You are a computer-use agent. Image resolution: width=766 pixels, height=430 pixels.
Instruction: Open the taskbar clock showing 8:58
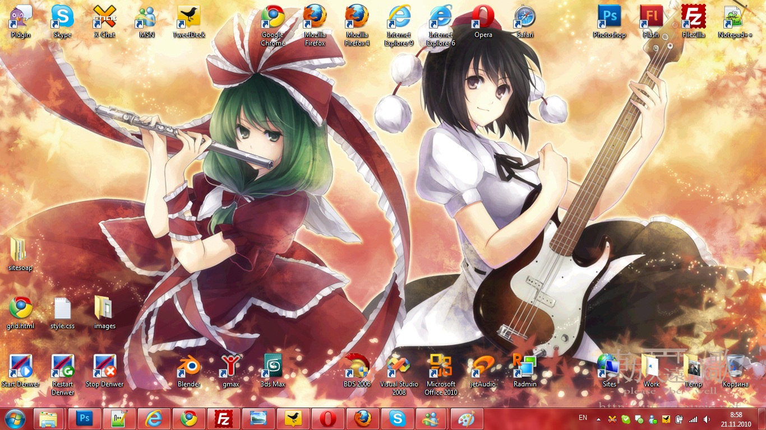click(x=736, y=419)
